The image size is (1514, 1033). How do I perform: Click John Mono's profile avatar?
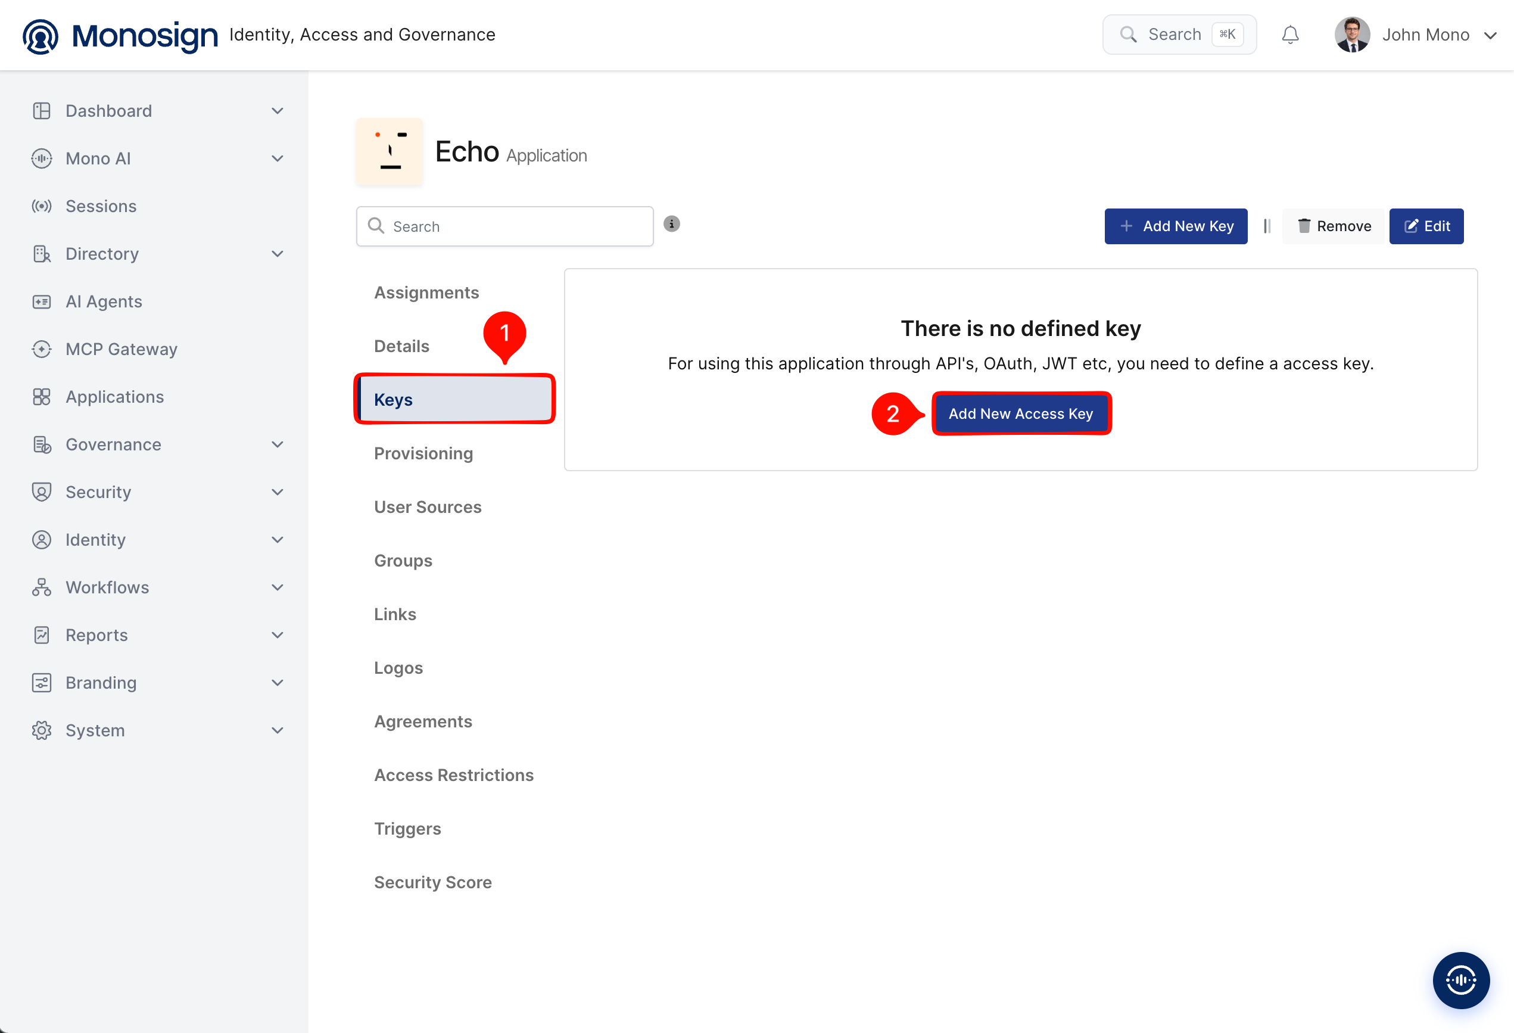tap(1352, 35)
